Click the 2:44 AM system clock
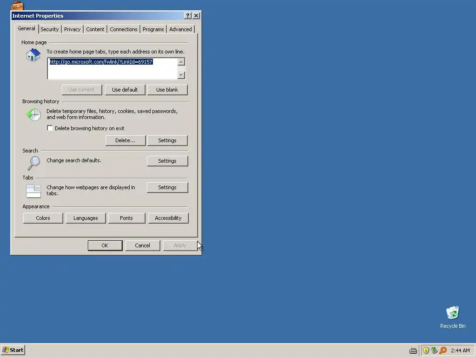The width and height of the screenshot is (476, 357). point(460,350)
